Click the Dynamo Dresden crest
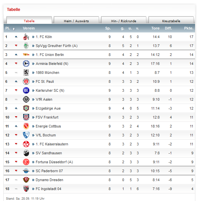This screenshot has height=201, width=199. (26, 180)
